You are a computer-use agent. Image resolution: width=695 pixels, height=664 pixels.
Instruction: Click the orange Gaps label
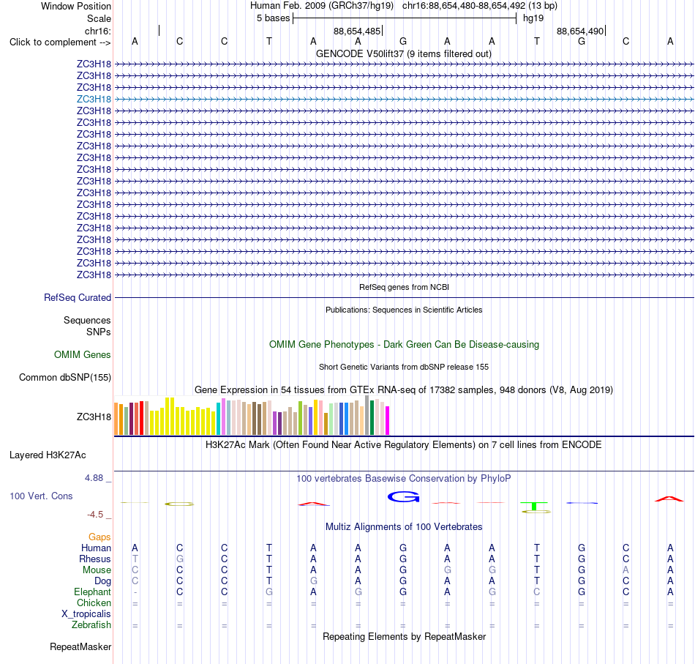(99, 537)
